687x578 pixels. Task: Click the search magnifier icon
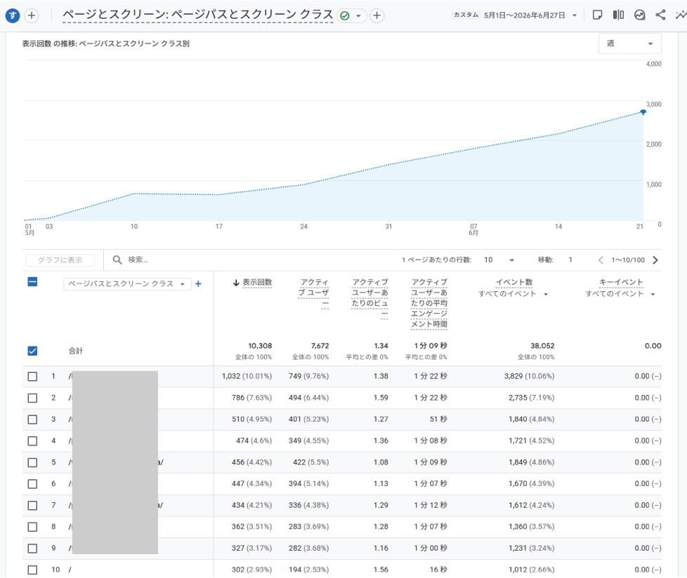tap(117, 260)
